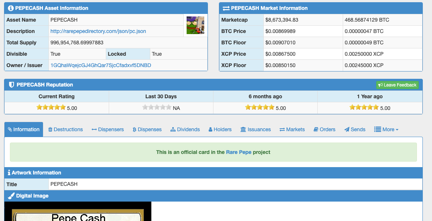Click the Last 30 Days grey stars rating
The width and height of the screenshot is (432, 221).
click(157, 107)
